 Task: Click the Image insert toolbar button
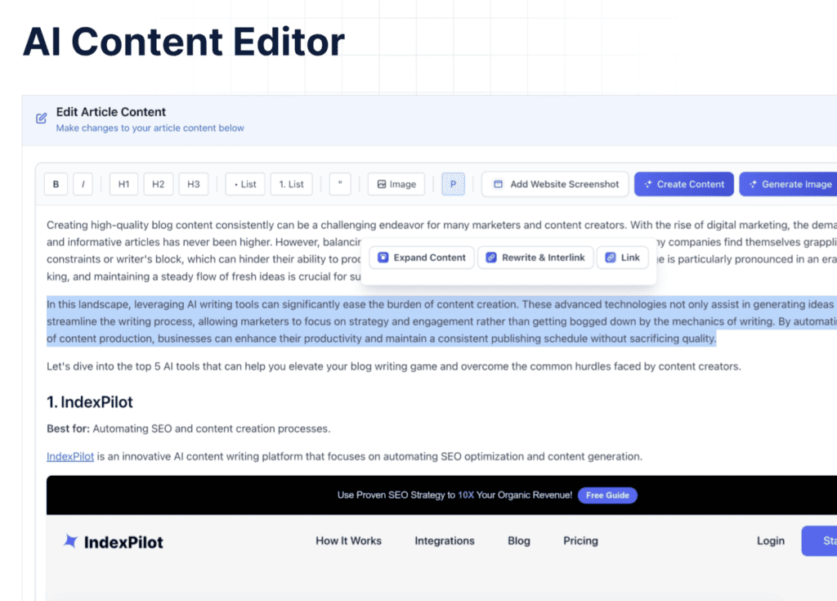pos(396,184)
